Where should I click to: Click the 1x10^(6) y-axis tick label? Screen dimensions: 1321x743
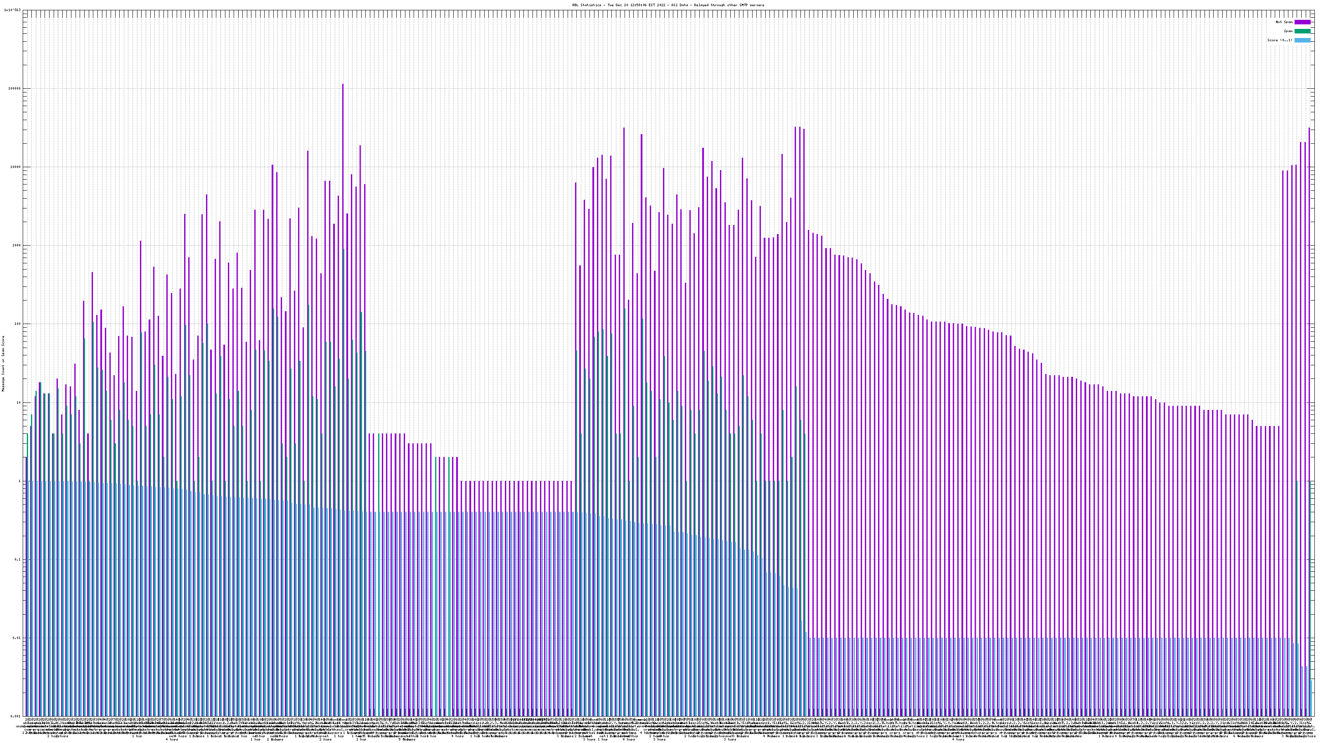coord(12,10)
